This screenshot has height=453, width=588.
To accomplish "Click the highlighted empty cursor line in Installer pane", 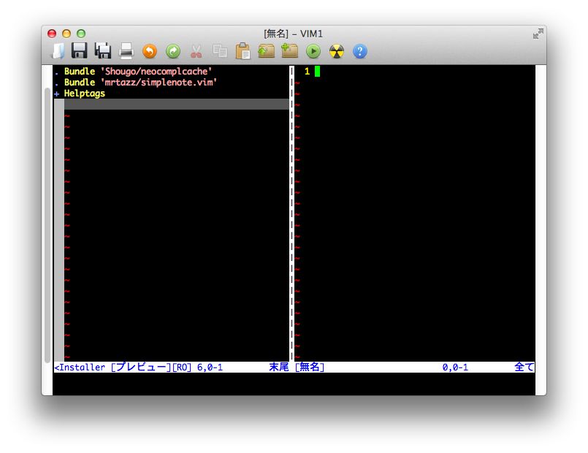I will [176, 104].
